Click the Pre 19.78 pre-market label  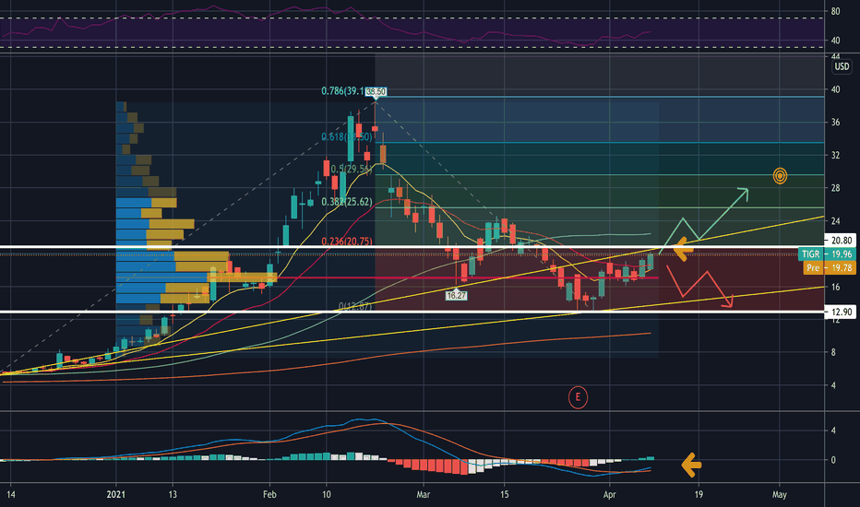[830, 267]
